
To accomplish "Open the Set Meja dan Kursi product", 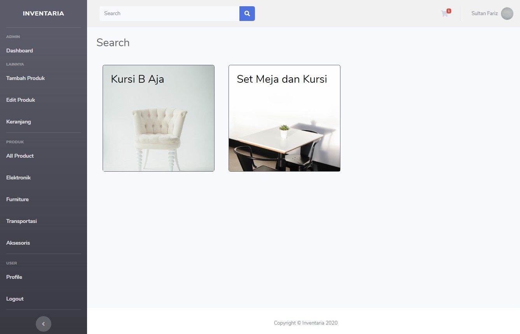I will [x=284, y=118].
